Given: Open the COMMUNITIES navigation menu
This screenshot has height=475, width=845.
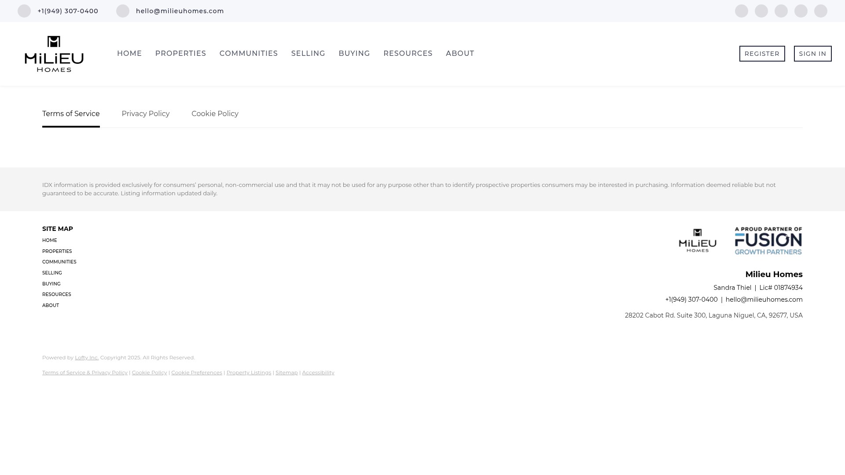Looking at the screenshot, I should pyautogui.click(x=249, y=54).
